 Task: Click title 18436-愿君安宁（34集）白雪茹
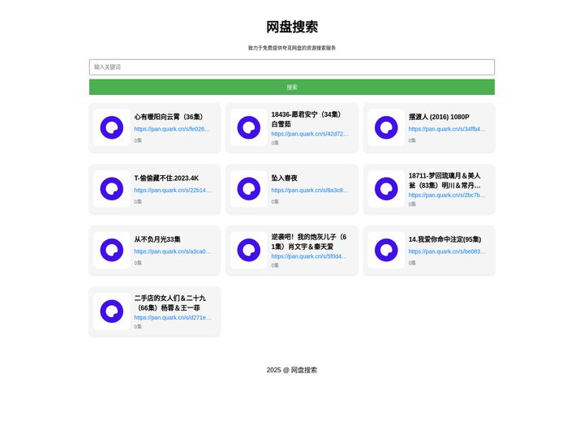click(x=307, y=119)
